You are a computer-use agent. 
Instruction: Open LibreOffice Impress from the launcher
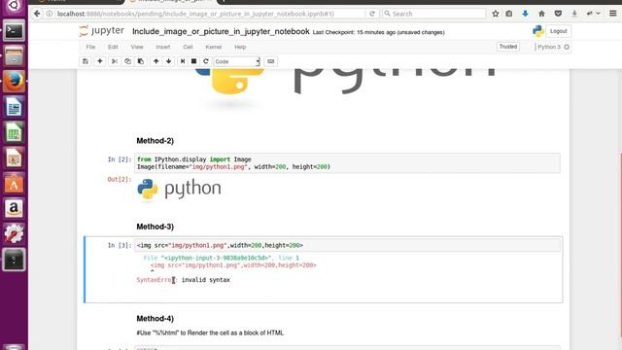point(14,157)
